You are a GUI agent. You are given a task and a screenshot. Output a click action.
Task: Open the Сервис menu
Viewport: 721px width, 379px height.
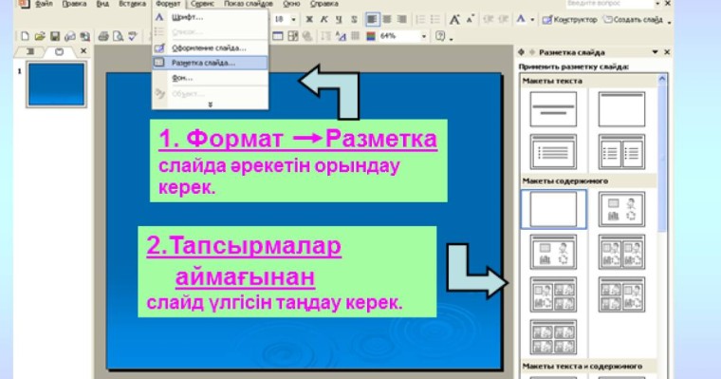(202, 4)
